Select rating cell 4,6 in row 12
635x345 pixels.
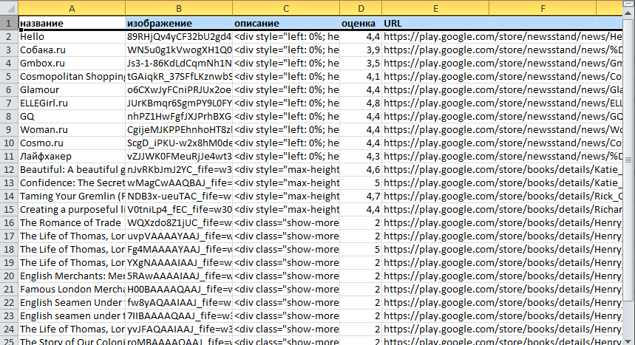point(361,169)
